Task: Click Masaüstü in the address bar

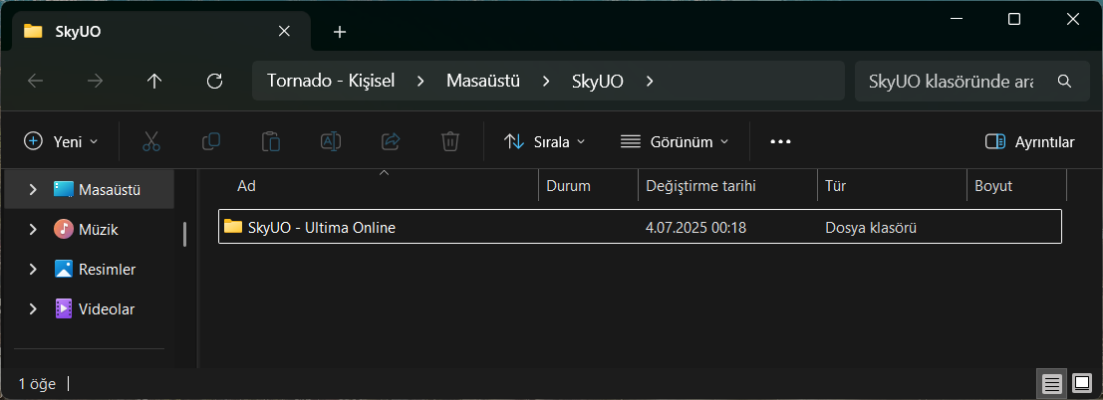Action: [x=483, y=81]
